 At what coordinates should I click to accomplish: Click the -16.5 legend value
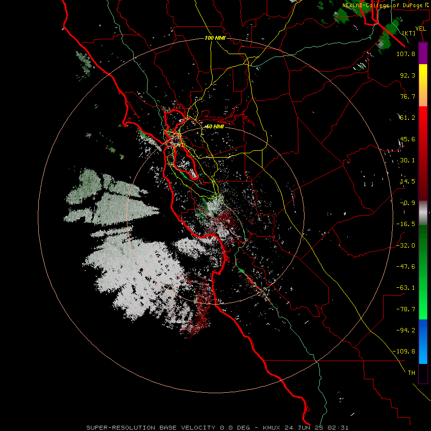coord(406,224)
